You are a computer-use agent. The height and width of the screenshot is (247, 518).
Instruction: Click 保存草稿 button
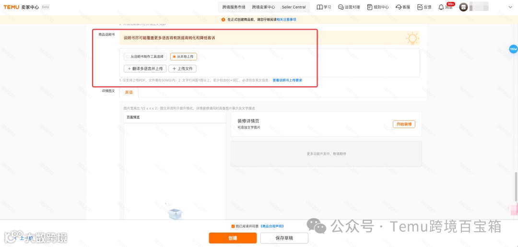pos(284,238)
